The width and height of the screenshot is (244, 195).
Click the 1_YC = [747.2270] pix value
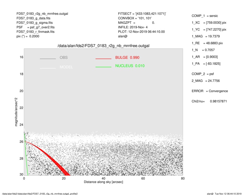(x=209, y=29)
